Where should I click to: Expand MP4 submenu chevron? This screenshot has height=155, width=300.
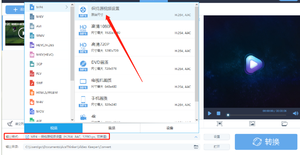(66, 7)
